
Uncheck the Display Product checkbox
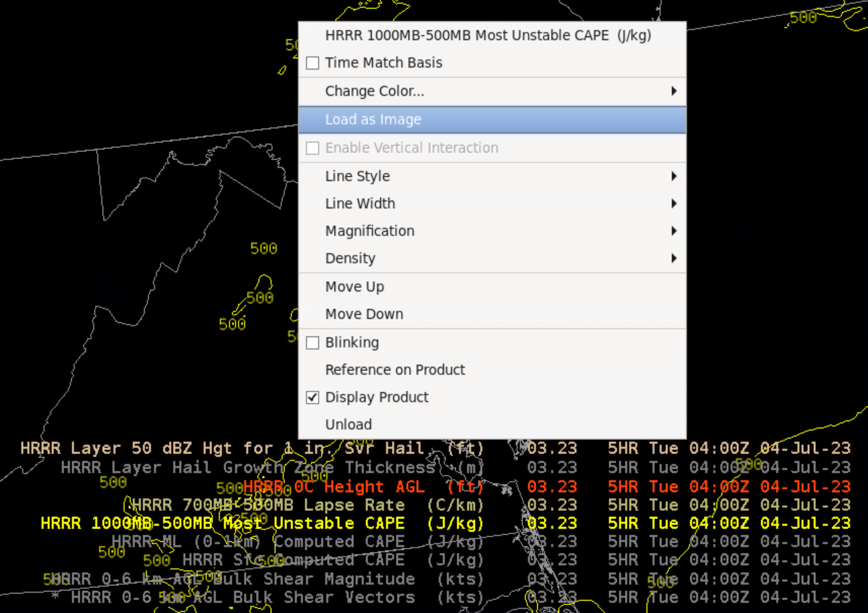click(312, 397)
